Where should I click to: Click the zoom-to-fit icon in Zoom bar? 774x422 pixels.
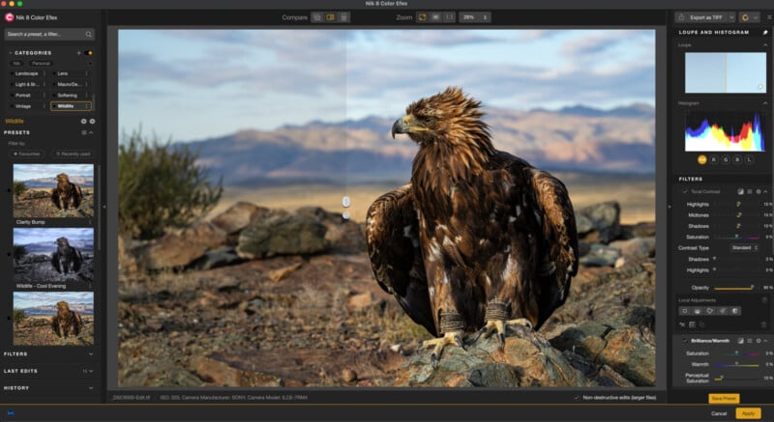click(x=423, y=17)
